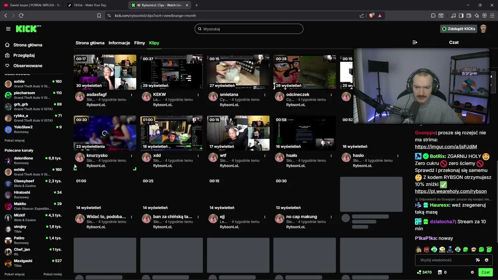Screen dimensions: 498x280
Task: Open options menu for clip odcineczek
Action: 331,94
